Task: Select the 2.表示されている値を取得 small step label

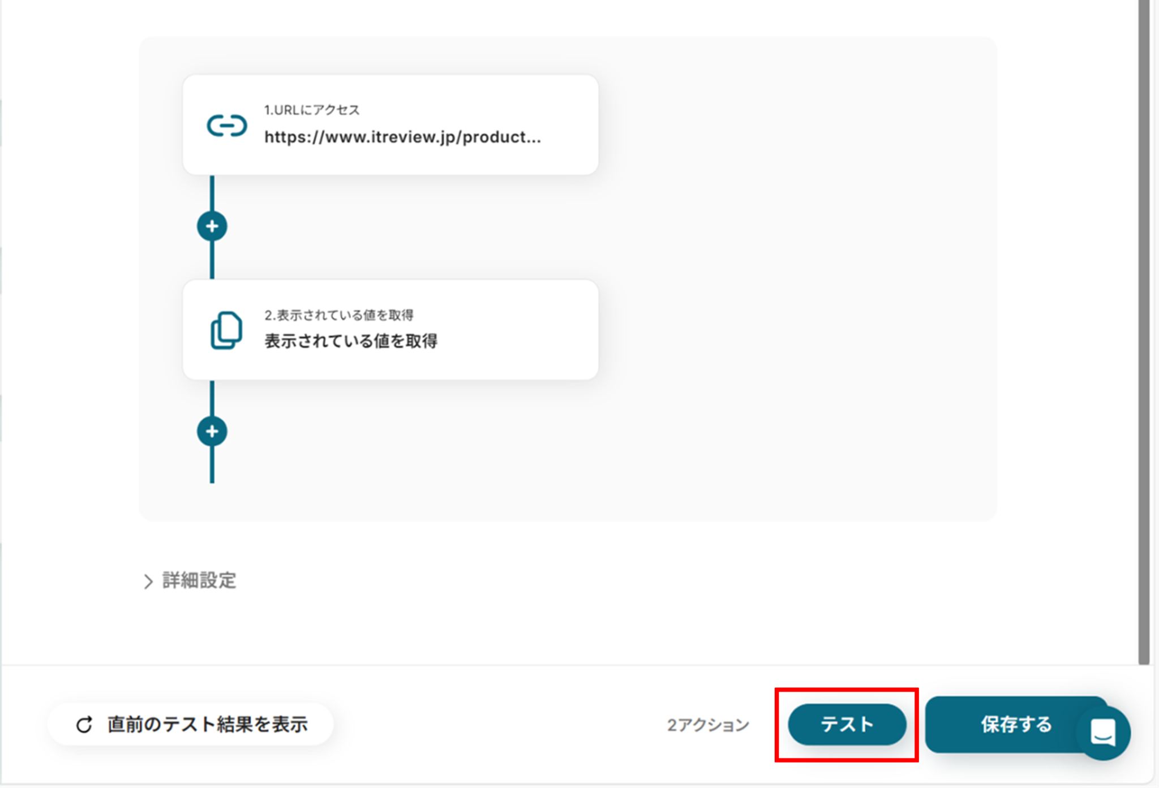Action: [339, 315]
